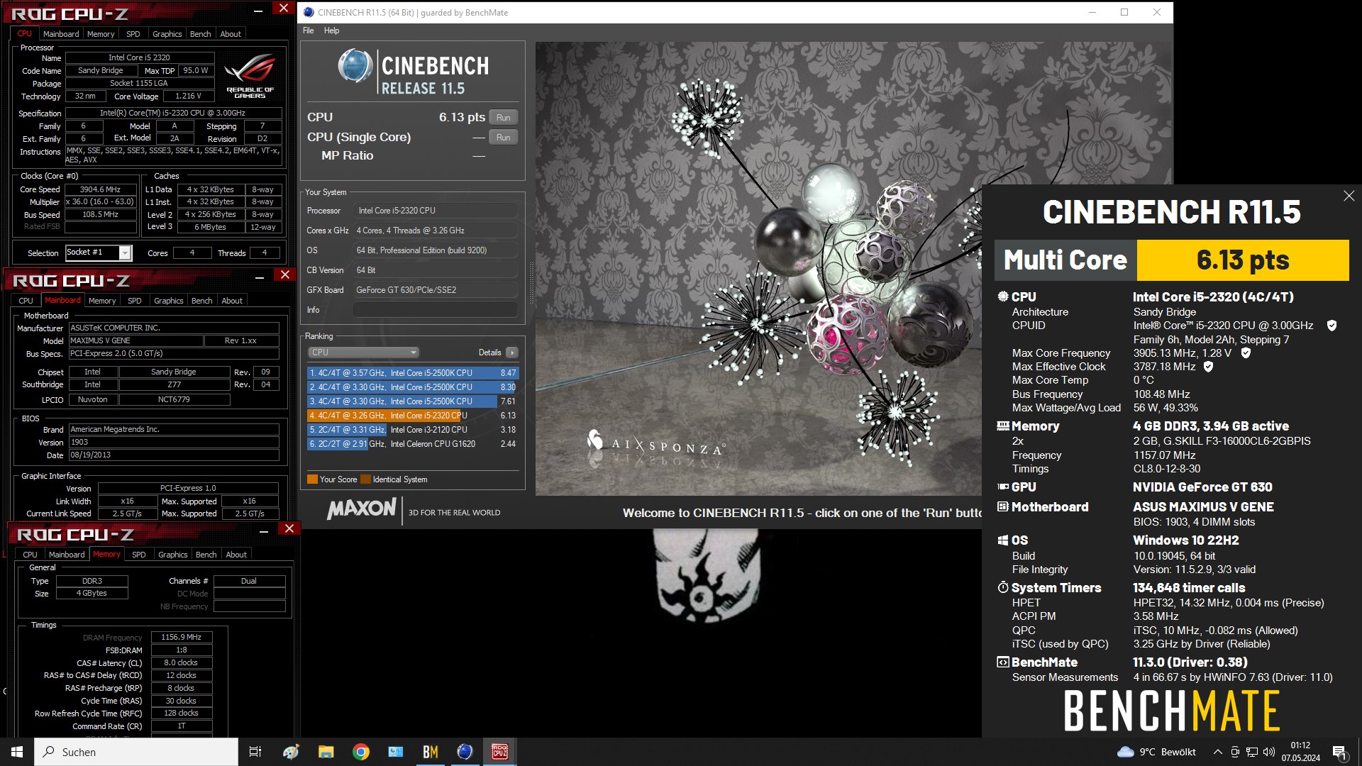The image size is (1362, 766).
Task: Open SPD tab in bottom CPU-Z window
Action: [x=139, y=555]
